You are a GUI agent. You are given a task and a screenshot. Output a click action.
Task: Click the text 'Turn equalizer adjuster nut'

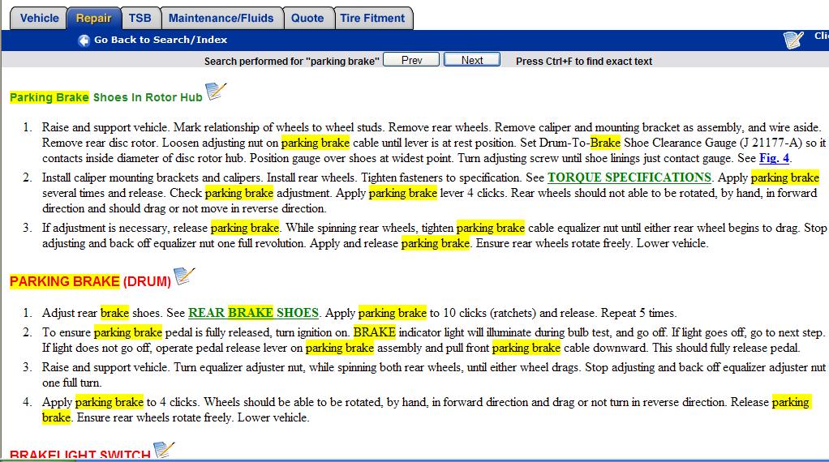[x=239, y=367]
